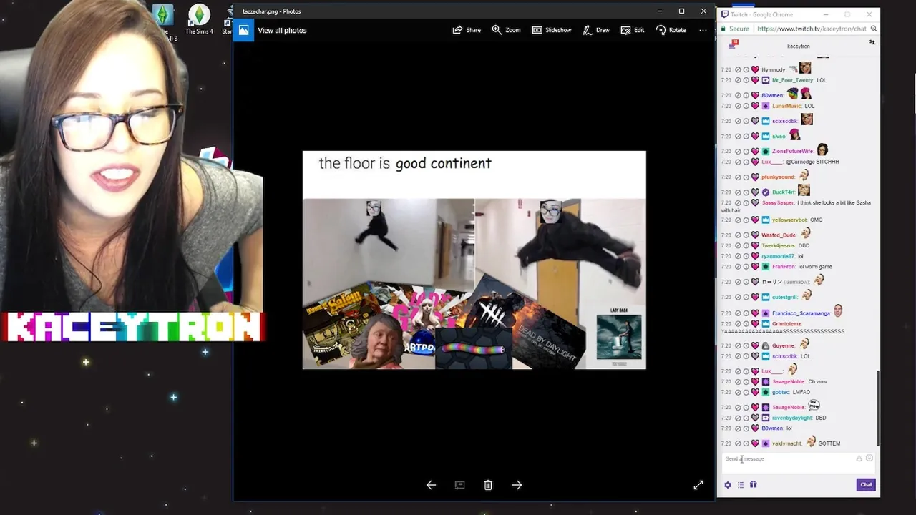Click username Hymnody in chat
Screen dimensions: 916x515
(774, 70)
